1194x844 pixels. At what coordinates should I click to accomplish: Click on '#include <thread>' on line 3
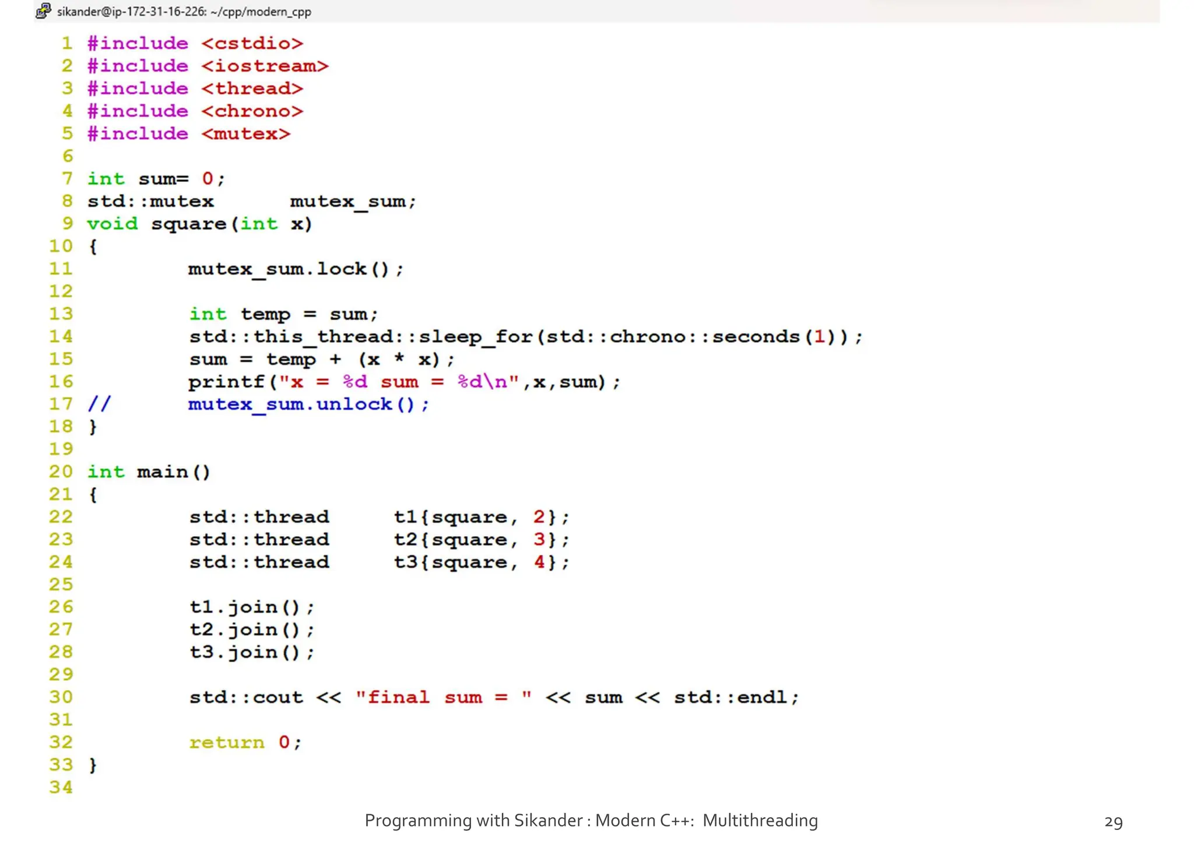pos(195,89)
